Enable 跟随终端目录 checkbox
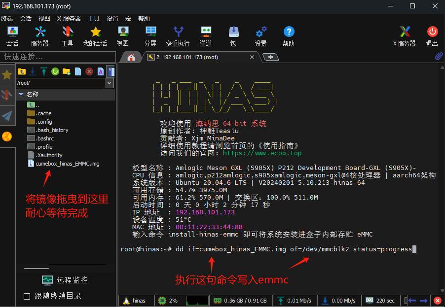 pyautogui.click(x=27, y=296)
